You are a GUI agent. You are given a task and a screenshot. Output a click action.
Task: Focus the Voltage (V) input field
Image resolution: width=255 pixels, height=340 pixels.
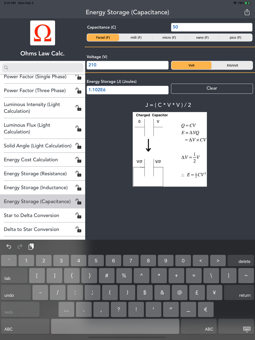click(x=127, y=65)
